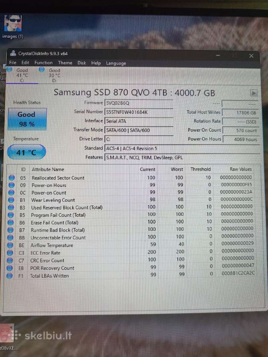The image size is (268, 357).
Task: Click the status icon for Airflow Temperature
Action: coord(10,245)
